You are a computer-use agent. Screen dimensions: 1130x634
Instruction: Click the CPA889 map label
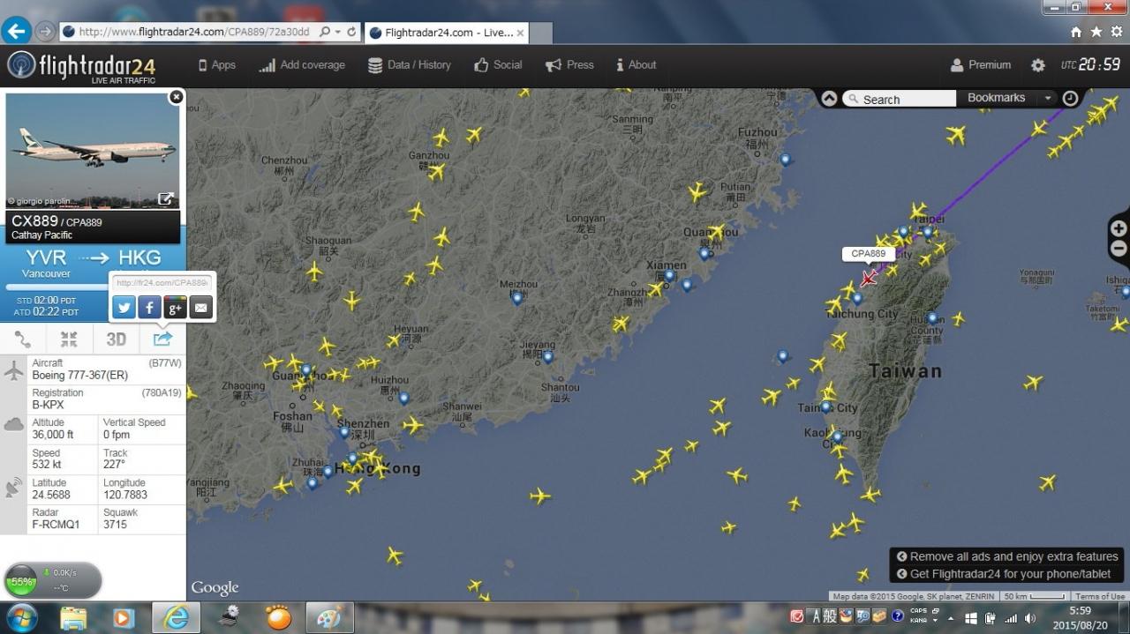pyautogui.click(x=868, y=254)
